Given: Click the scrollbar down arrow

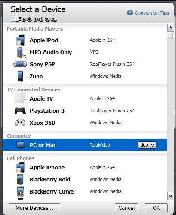Looking at the screenshot, I should click(170, 196).
